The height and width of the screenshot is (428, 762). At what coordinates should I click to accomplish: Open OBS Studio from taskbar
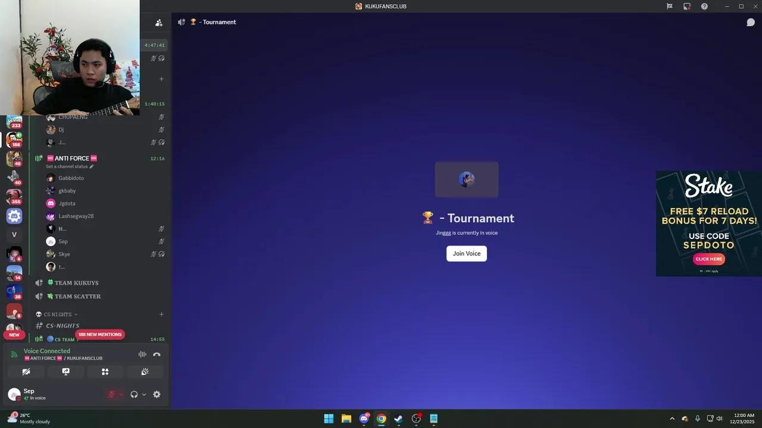point(416,418)
